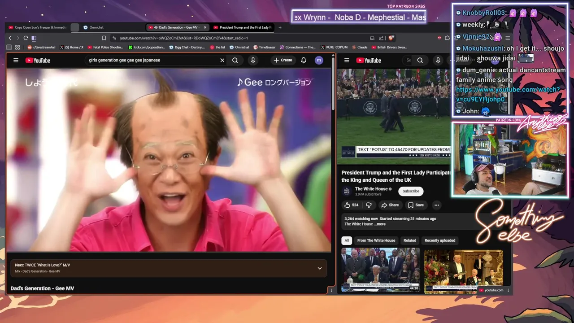Open 'The White House' channel name link
The width and height of the screenshot is (574, 323).
pos(371,189)
